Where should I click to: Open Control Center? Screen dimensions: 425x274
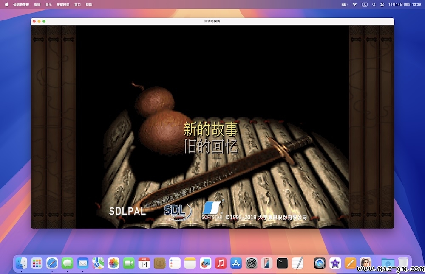click(382, 4)
